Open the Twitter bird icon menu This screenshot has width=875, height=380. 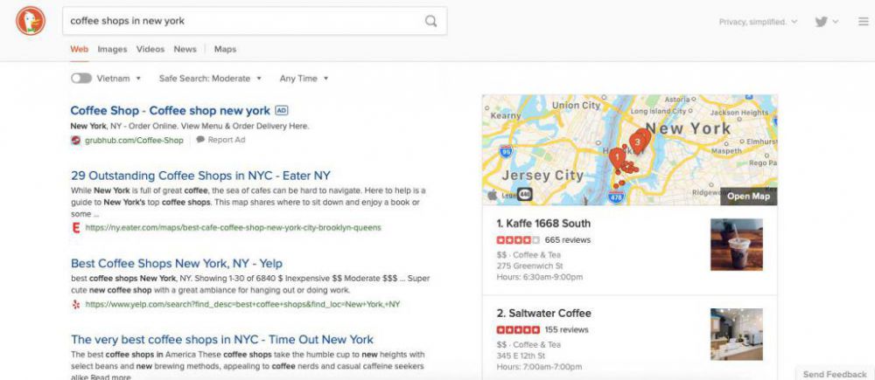[827, 22]
